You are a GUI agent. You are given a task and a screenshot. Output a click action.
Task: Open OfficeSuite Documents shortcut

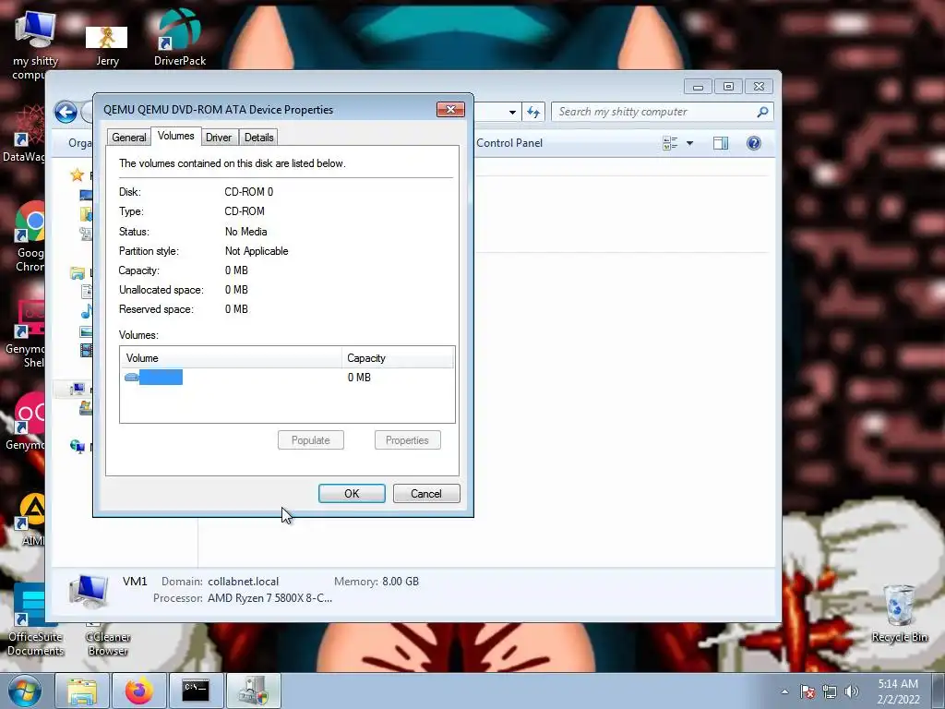35,619
